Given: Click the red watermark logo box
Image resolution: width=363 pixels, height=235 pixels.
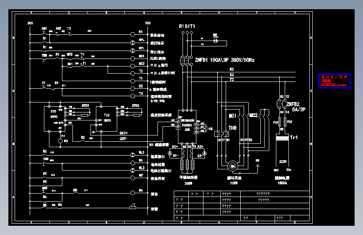Looking at the screenshot, I should (x=335, y=81).
